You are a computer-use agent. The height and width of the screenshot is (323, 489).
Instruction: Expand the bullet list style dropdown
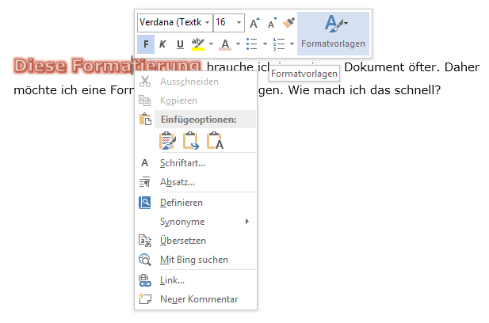(x=265, y=44)
